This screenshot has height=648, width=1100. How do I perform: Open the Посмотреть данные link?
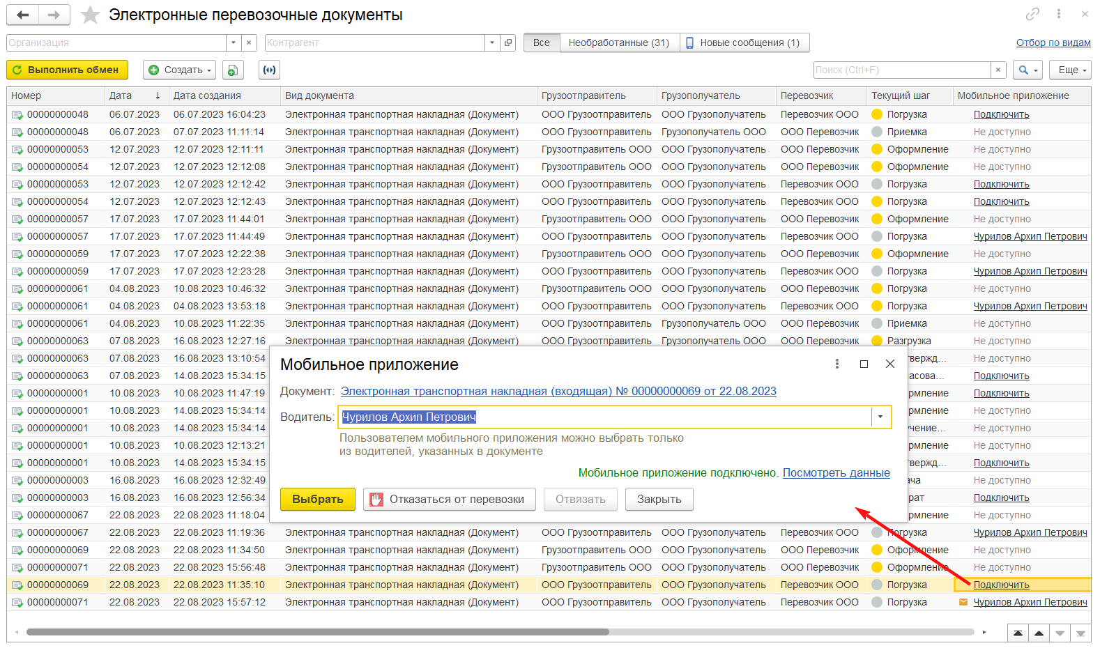click(837, 472)
